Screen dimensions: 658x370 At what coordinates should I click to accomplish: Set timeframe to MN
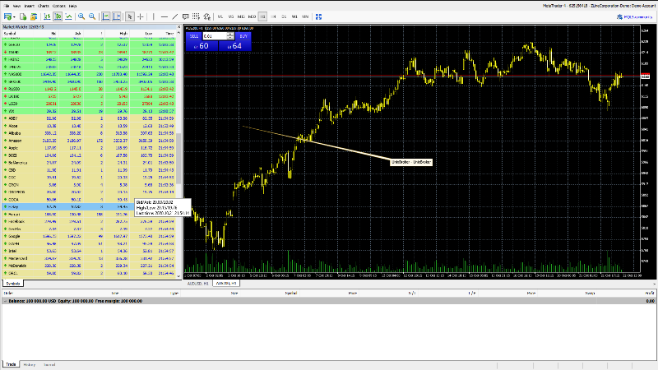pos(305,16)
